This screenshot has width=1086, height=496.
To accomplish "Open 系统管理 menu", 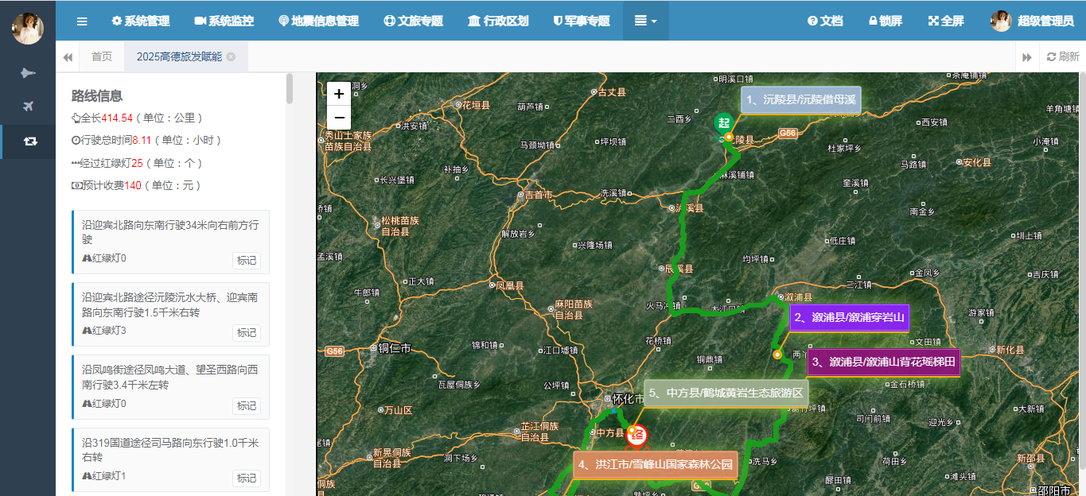I will 140,21.
